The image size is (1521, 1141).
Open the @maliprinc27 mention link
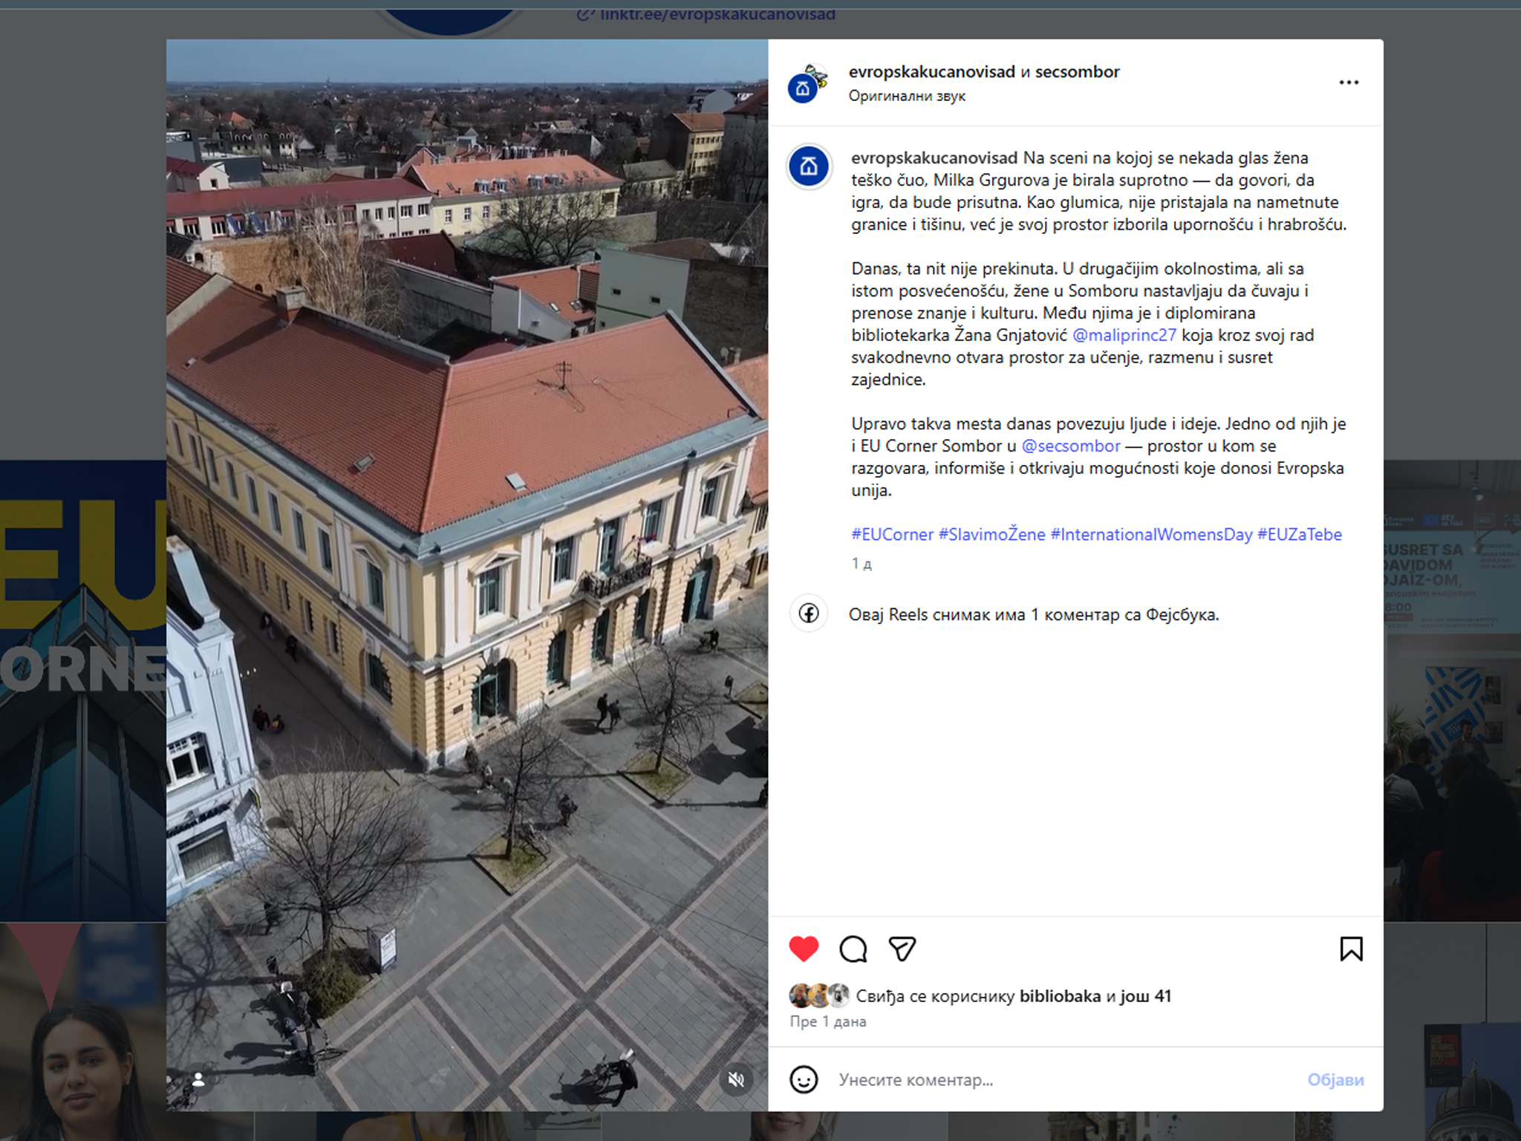[1124, 335]
